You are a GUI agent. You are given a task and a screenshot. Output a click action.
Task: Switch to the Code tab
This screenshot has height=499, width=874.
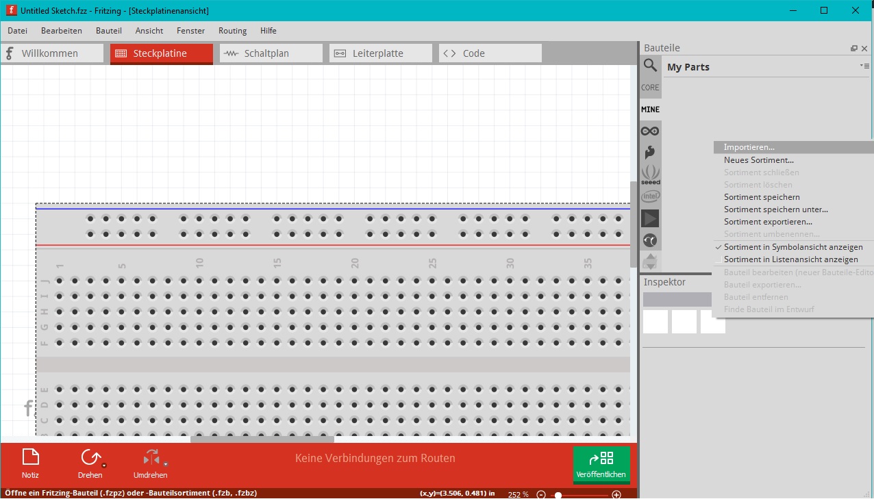click(490, 53)
